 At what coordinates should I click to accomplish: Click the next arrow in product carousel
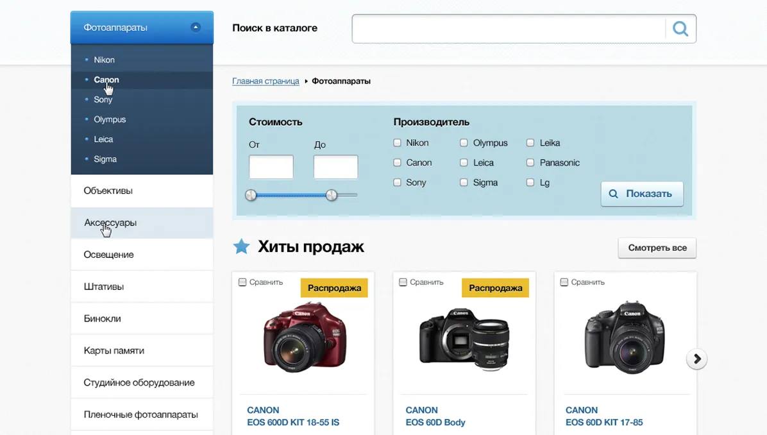[696, 359]
